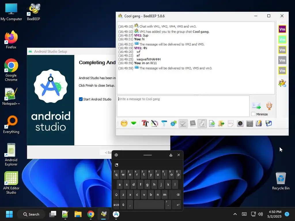This screenshot has height=221, width=295.
Task: Click the dark window icon next to the camera
Action: [x=250, y=123]
